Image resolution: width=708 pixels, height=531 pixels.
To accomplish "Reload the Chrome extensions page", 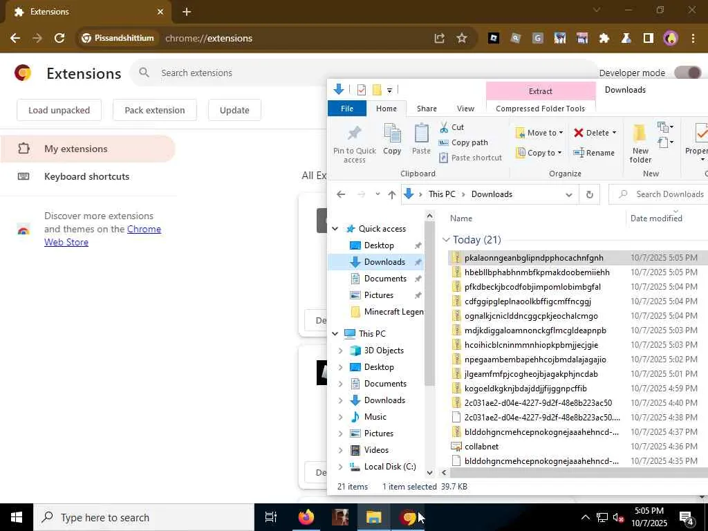I will pos(59,39).
